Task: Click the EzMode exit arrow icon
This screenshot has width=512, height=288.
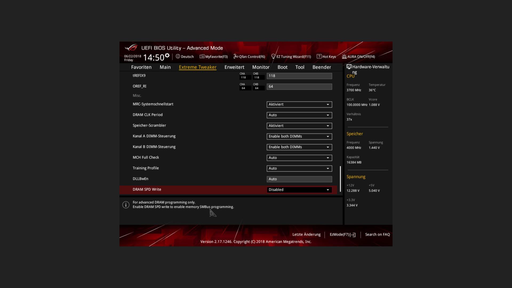Action: pos(353,235)
